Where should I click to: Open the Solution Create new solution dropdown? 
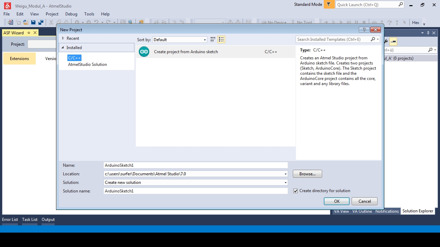[x=285, y=183]
